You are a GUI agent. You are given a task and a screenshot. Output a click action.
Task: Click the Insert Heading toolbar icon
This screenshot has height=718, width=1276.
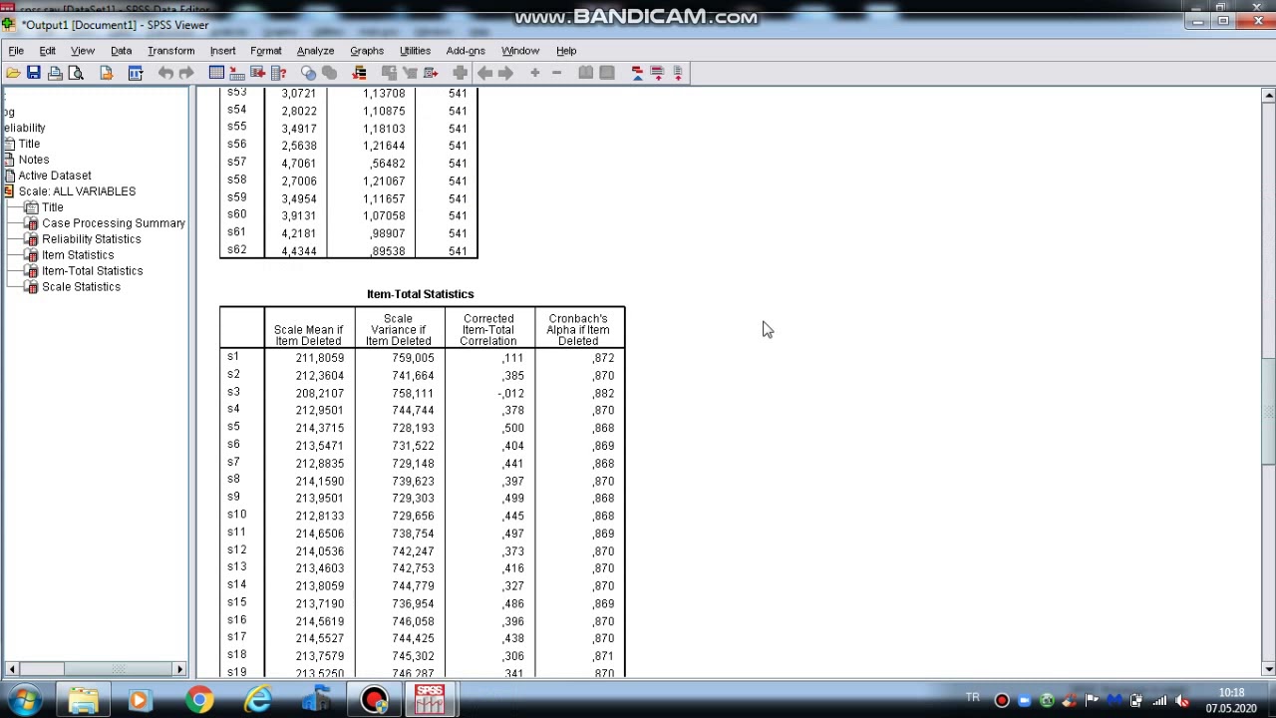[x=637, y=73]
